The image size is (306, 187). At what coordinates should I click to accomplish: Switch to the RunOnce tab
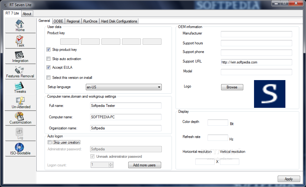pos(90,21)
